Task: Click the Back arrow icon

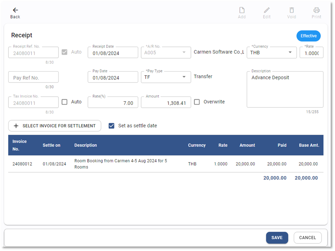Action: click(x=15, y=10)
